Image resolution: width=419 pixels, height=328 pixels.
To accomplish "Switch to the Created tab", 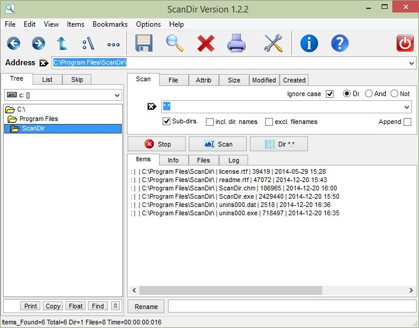I will pyautogui.click(x=294, y=80).
